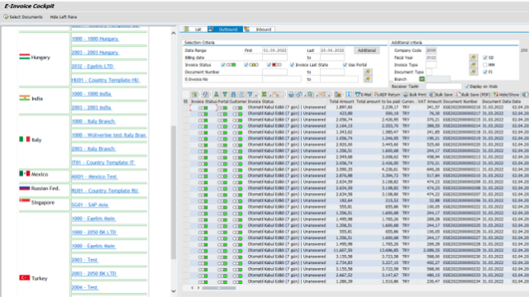Image resolution: width=529 pixels, height=297 pixels.
Task: Toggle the Use Portal checkbox
Action: point(345,64)
